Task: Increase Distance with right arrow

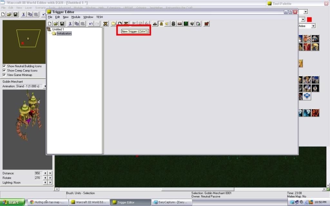Action: [50, 173]
